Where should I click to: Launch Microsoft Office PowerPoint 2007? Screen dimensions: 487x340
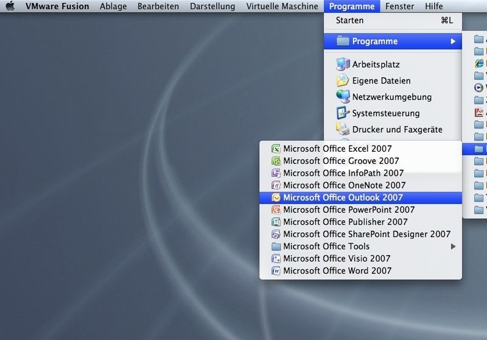pyautogui.click(x=360, y=210)
